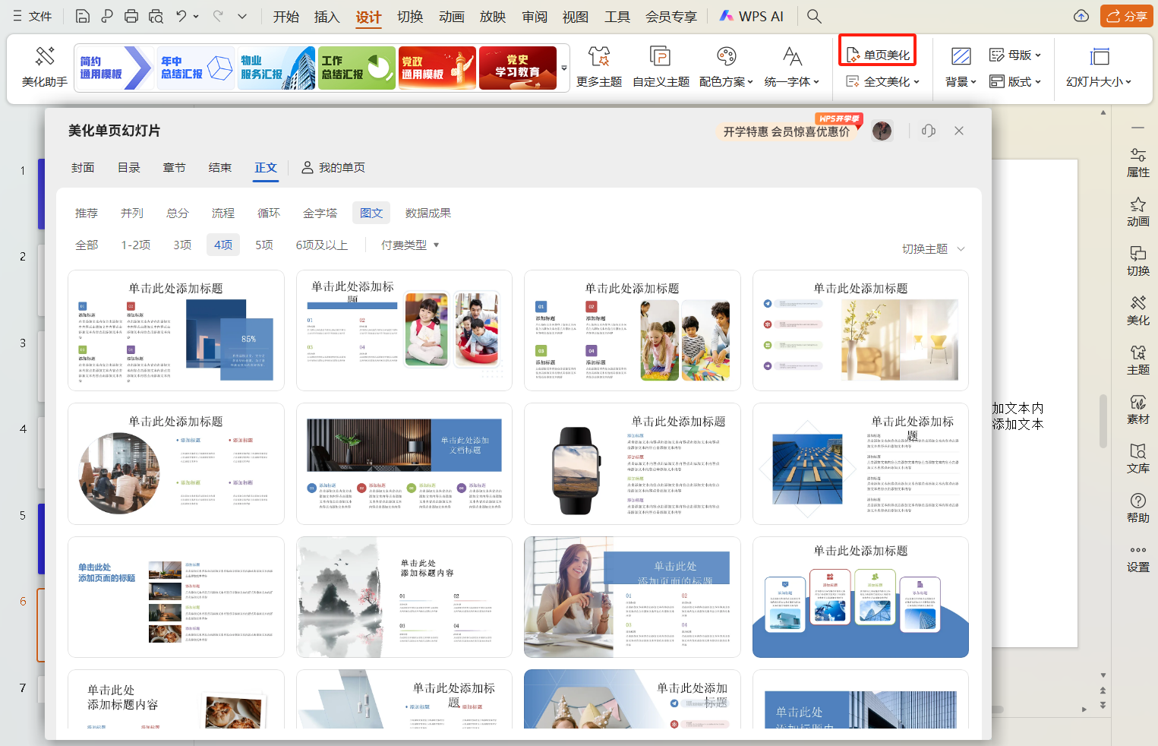Pick the template with 85% blue chart
The image size is (1158, 746).
pos(176,330)
